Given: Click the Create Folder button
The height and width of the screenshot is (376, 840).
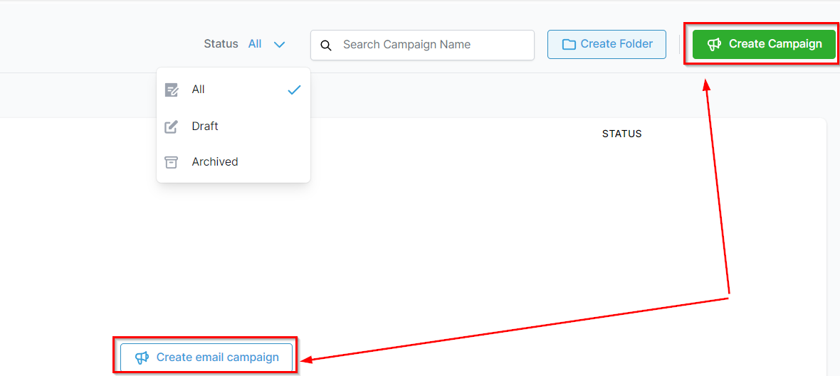Looking at the screenshot, I should (x=607, y=44).
